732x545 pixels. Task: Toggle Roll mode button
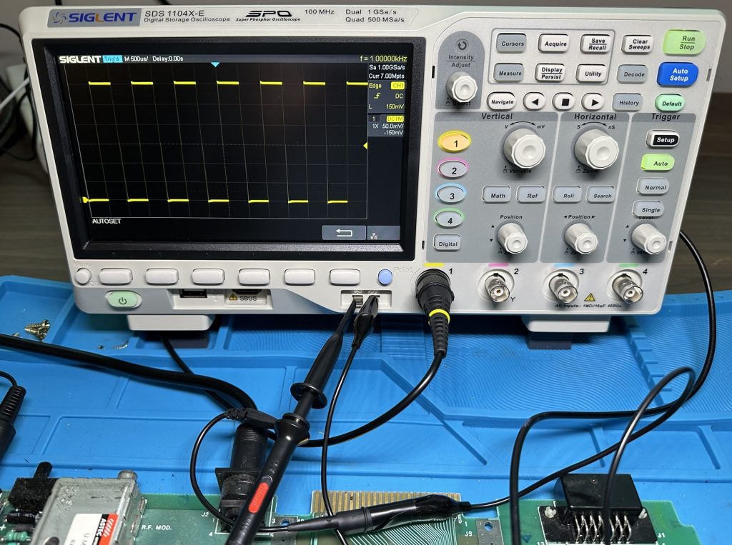click(x=568, y=195)
